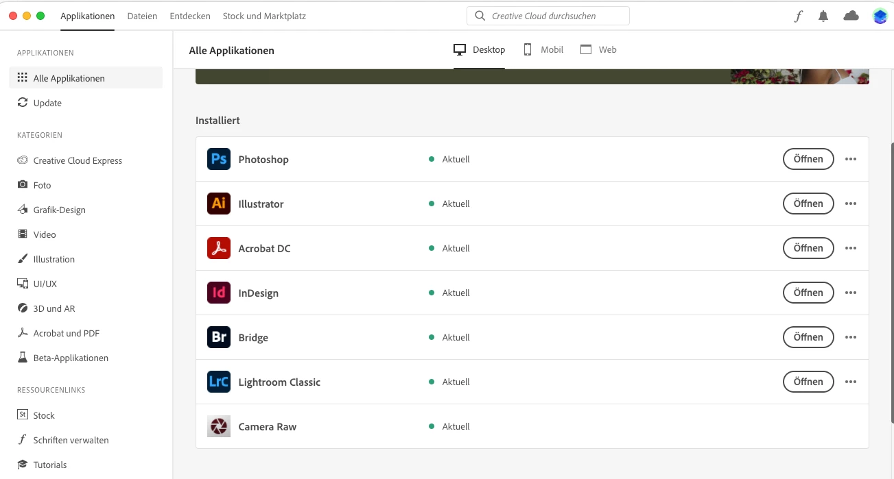Expand more options for Illustrator
Image resolution: width=894 pixels, height=479 pixels.
coord(851,204)
